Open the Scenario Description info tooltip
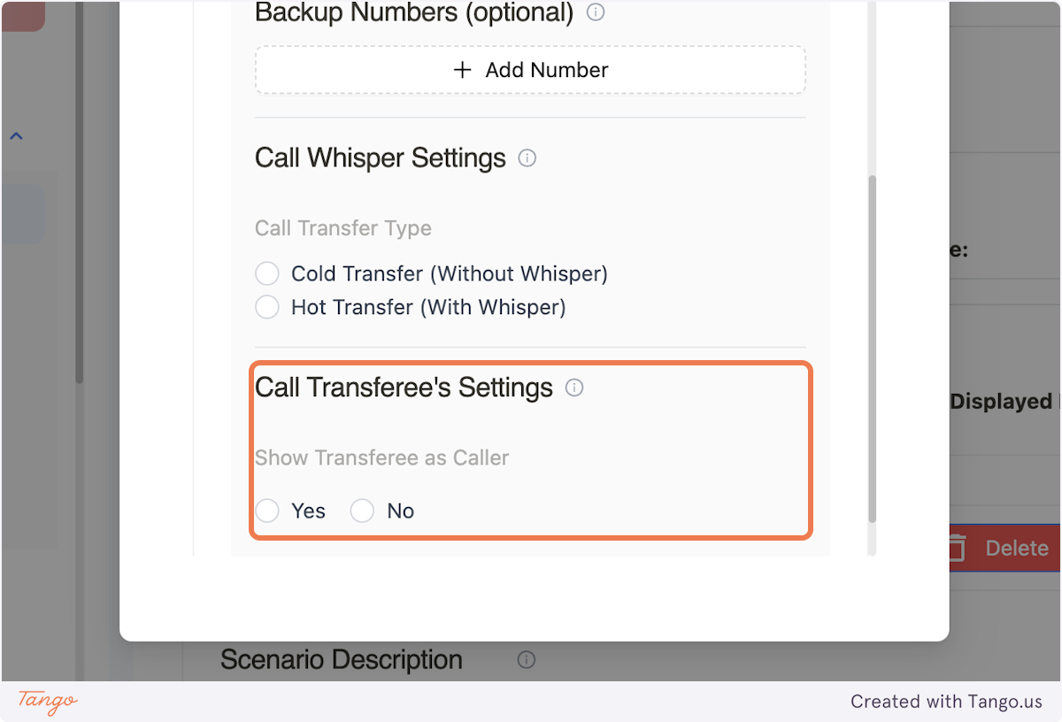Screen dimensions: 1062x722 527,659
